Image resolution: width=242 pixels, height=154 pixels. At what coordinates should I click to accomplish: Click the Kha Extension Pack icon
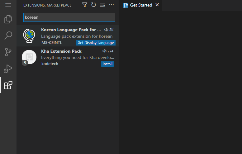pos(29,57)
